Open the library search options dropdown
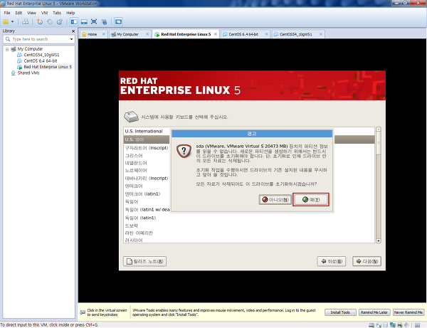The height and width of the screenshot is (328, 427). (x=71, y=39)
